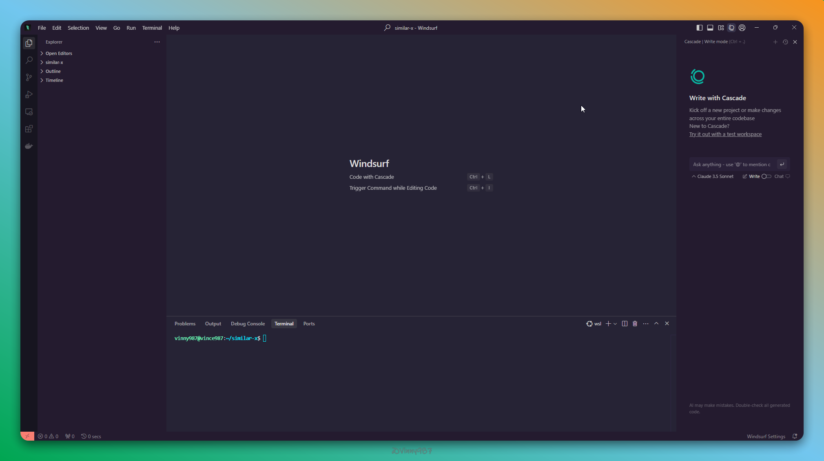This screenshot has width=824, height=461.
Task: Expand the similar-x folder section
Action: tap(54, 62)
